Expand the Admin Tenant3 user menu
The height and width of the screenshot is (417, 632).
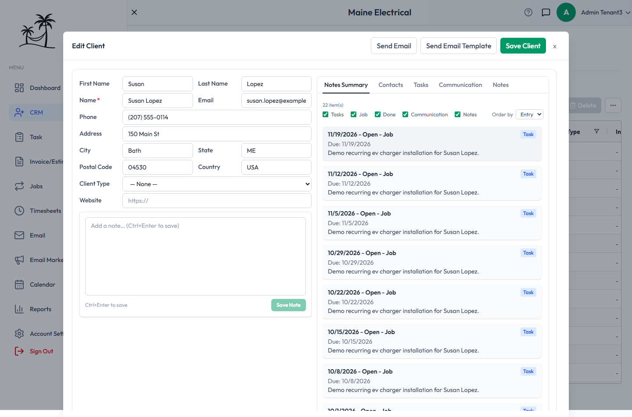606,12
